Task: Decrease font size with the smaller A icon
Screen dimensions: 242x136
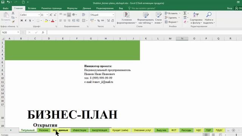Action: (55, 15)
